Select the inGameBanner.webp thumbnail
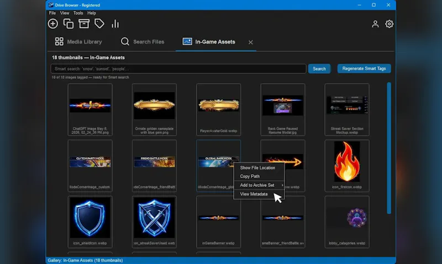 tap(218, 222)
